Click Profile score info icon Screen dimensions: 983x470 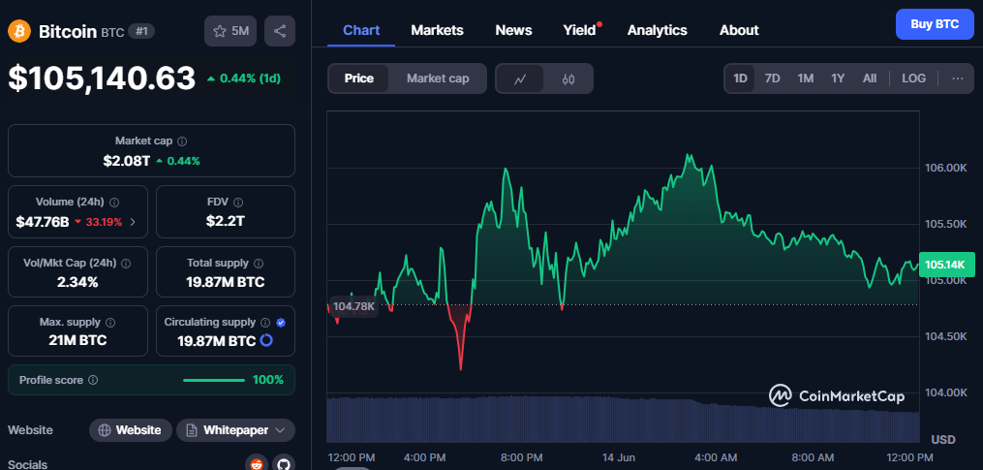[x=93, y=380]
